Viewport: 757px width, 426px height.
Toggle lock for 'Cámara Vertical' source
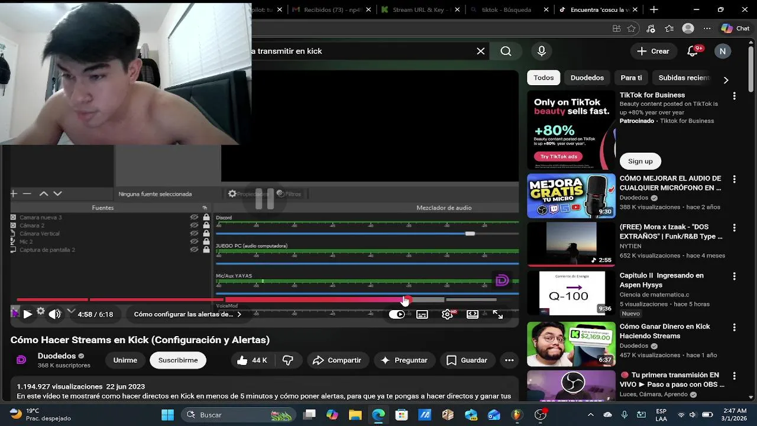coord(206,233)
